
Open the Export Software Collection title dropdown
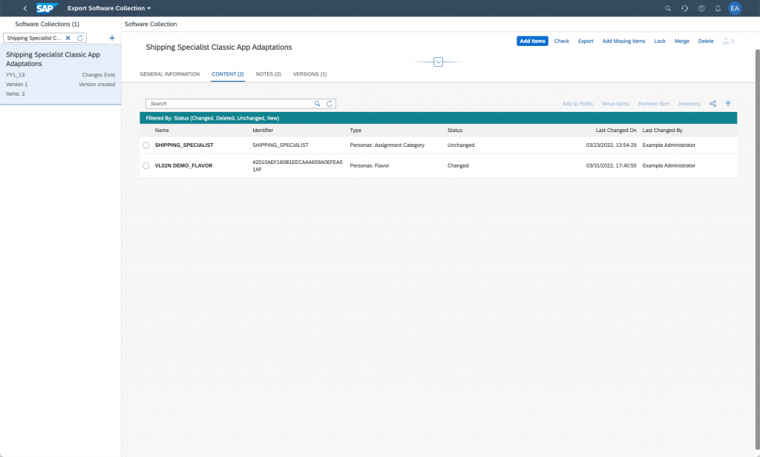tap(109, 8)
